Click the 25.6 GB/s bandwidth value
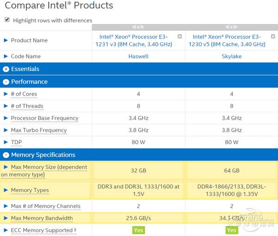The height and width of the screenshot is (236, 278). point(139,218)
